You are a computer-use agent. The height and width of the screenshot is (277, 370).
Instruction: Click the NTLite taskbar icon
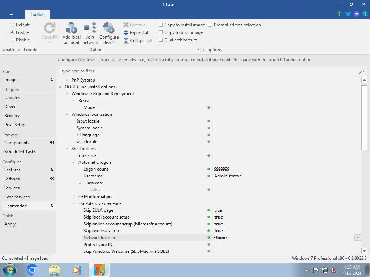pos(99,270)
